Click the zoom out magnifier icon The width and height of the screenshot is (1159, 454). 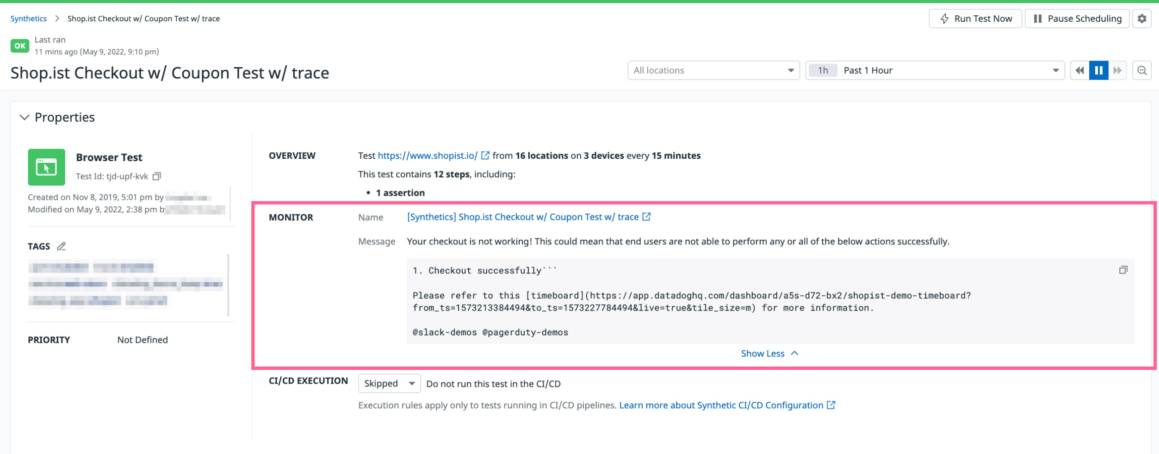(x=1141, y=70)
